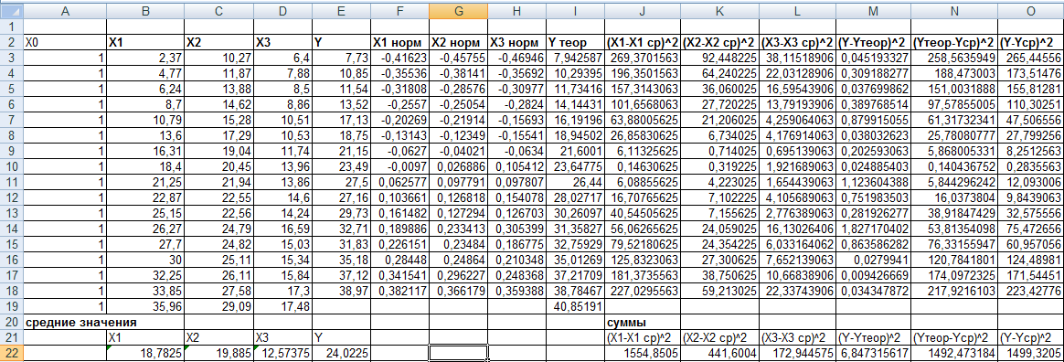This screenshot has width=1064, height=362.
Task: Click the 'Y' label in row 21
Action: (x=341, y=337)
